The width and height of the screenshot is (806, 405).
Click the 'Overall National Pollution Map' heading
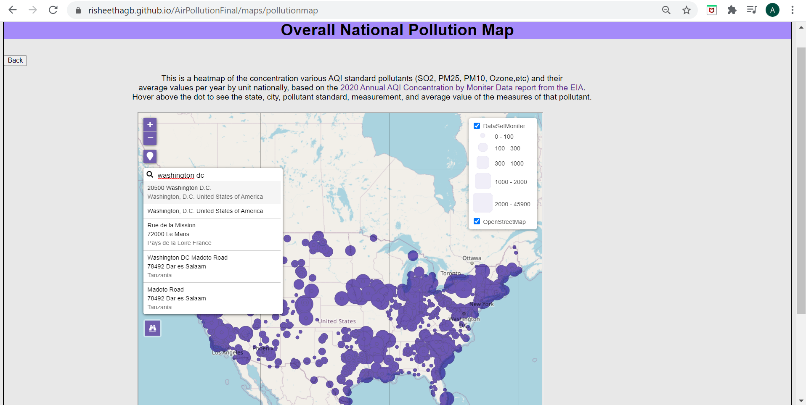click(x=397, y=30)
